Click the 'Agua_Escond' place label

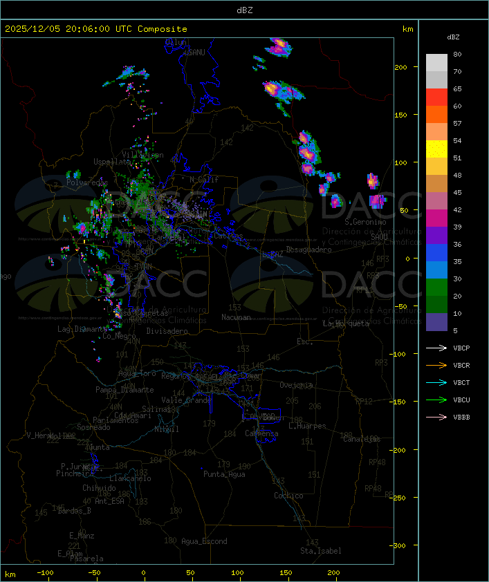(x=204, y=541)
